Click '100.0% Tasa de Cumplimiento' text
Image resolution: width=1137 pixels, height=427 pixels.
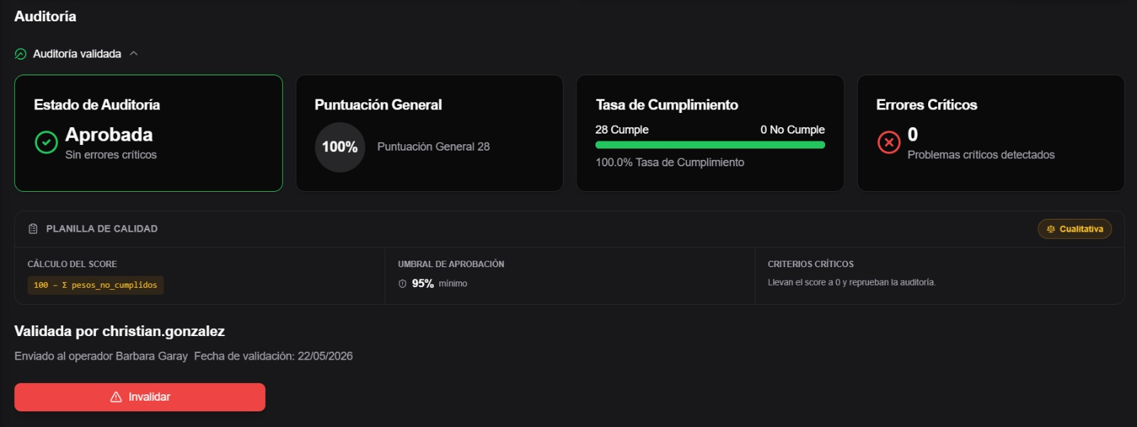point(670,162)
